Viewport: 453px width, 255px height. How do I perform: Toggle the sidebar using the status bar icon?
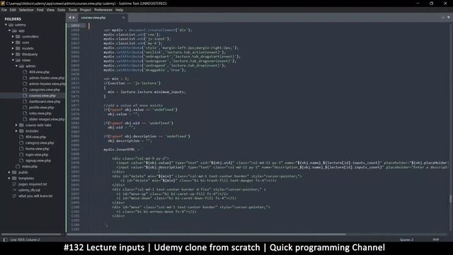(5, 239)
